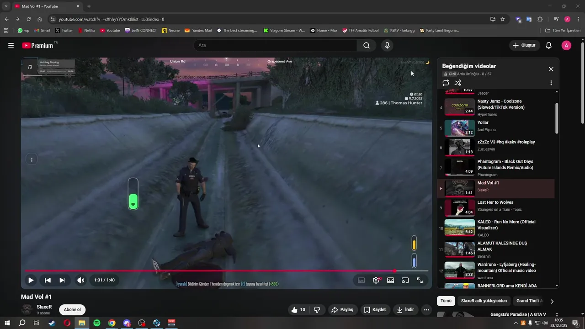Go to the browser home page

[39, 19]
